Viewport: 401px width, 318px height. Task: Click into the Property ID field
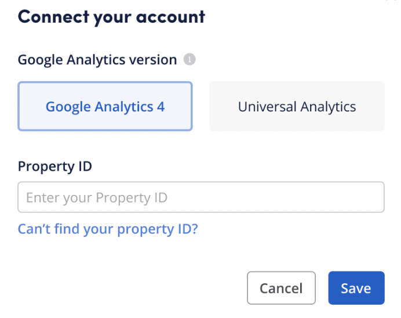coord(200,197)
